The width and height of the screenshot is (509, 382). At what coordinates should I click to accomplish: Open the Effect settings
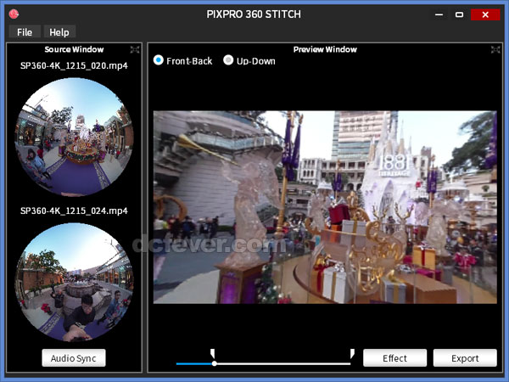tap(394, 358)
